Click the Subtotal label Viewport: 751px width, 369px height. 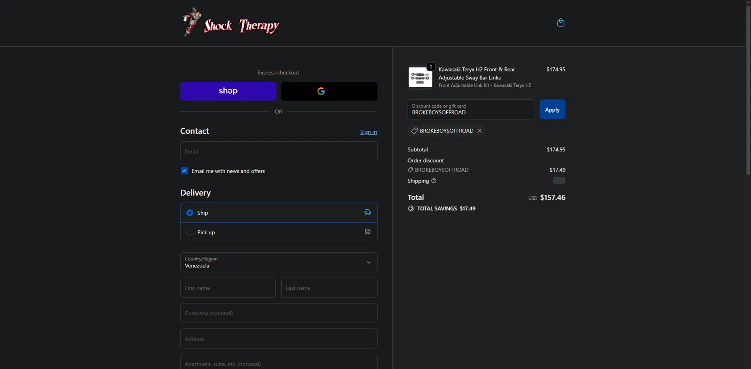point(418,149)
